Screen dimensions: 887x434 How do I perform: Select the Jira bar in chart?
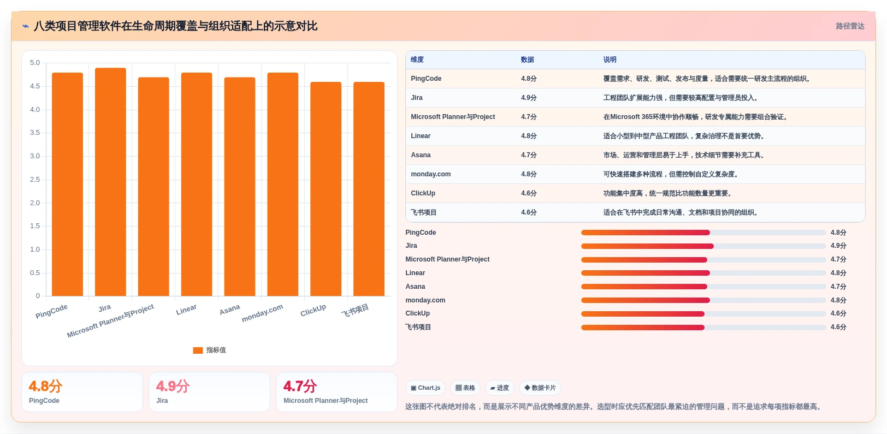110,182
